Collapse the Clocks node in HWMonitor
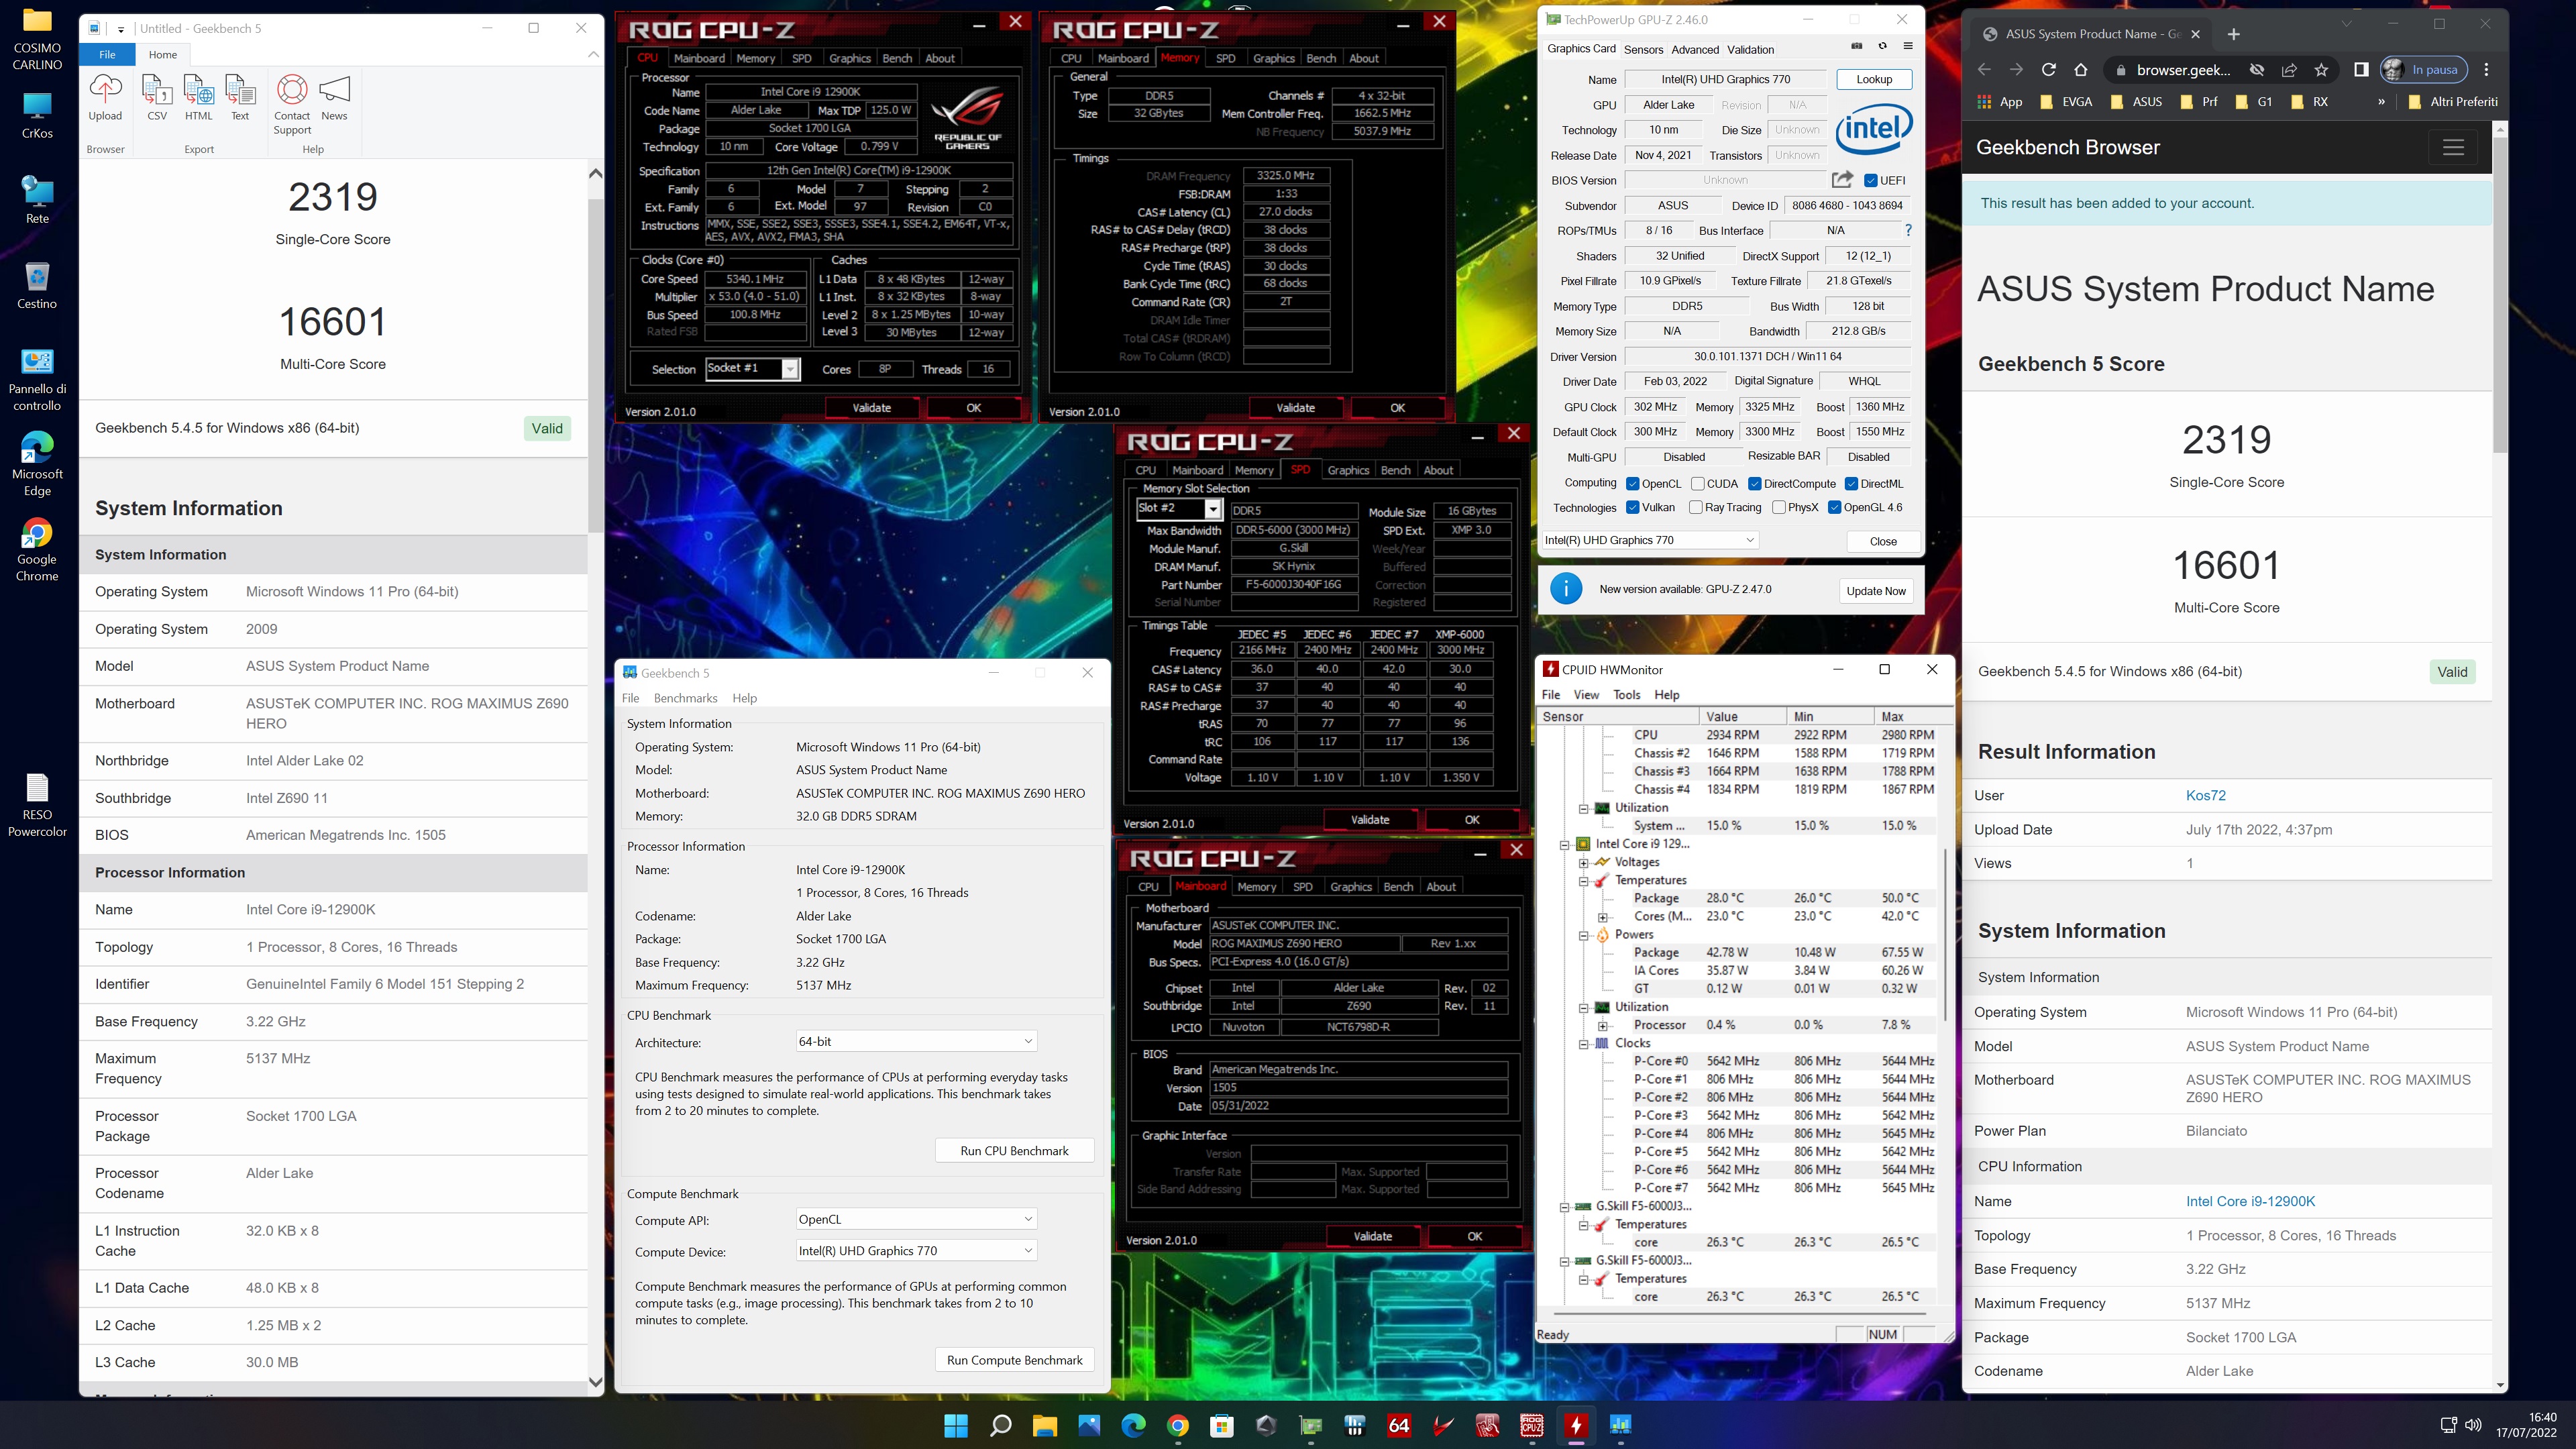 1584,1044
